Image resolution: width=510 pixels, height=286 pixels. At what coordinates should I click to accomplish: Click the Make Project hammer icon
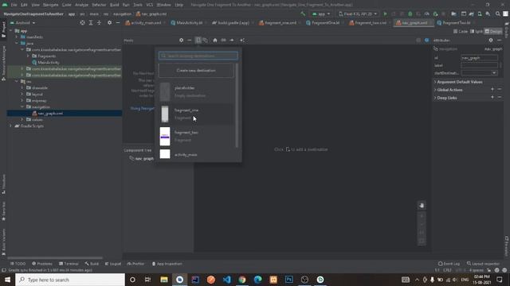pos(303,14)
